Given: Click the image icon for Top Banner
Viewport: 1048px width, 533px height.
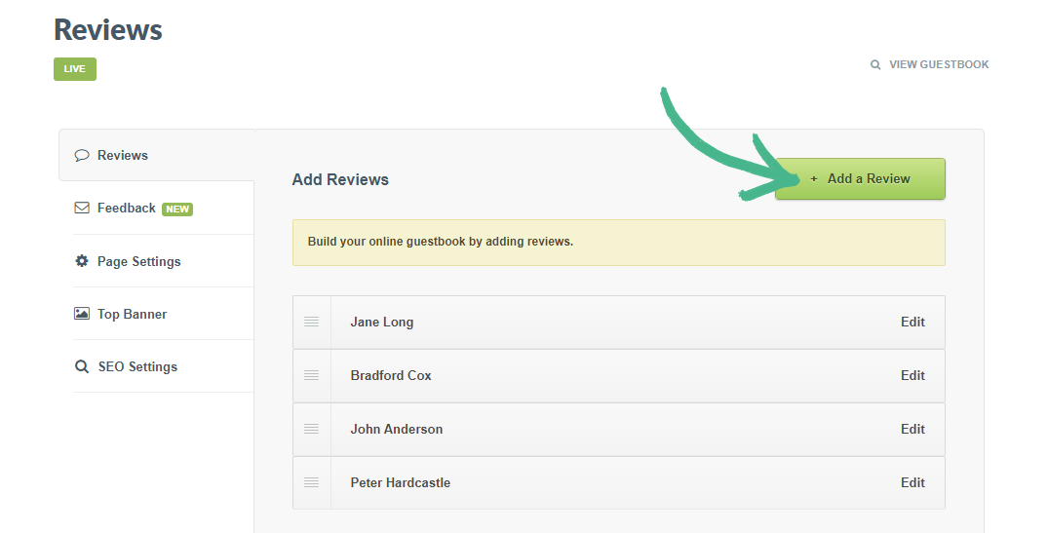Looking at the screenshot, I should (x=82, y=314).
